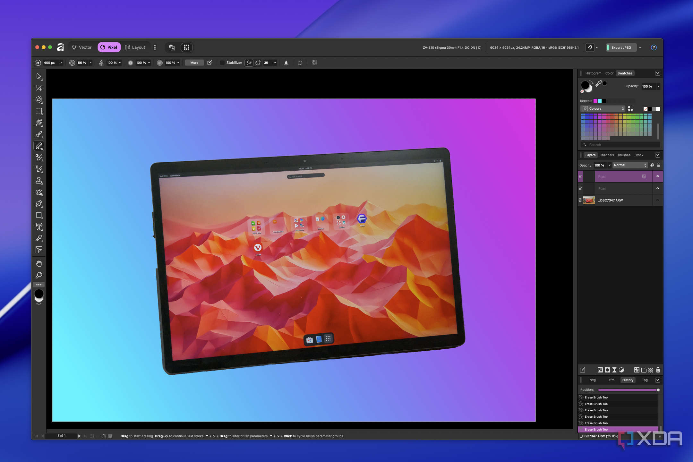Enable the Stabilizer checkbox
The image size is (693, 462).
(x=222, y=63)
